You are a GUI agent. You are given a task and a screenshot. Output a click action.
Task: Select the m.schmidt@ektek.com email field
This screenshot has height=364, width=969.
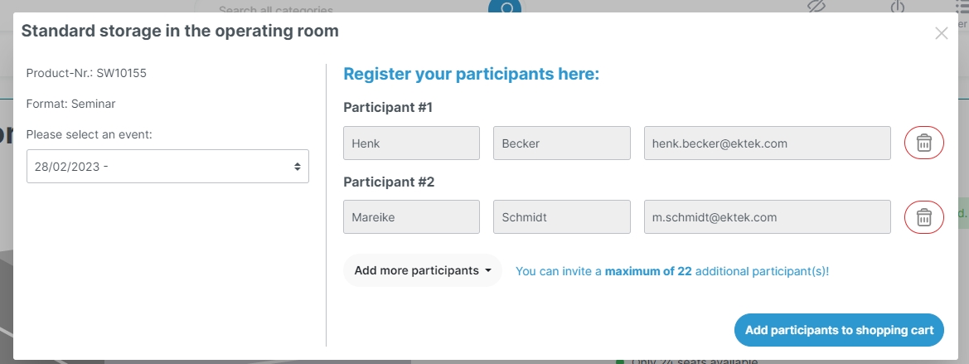[767, 217]
